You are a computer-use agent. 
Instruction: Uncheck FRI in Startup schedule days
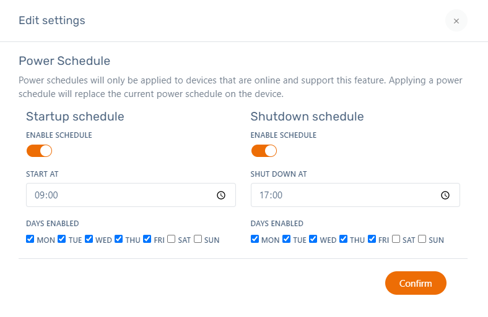coord(147,239)
